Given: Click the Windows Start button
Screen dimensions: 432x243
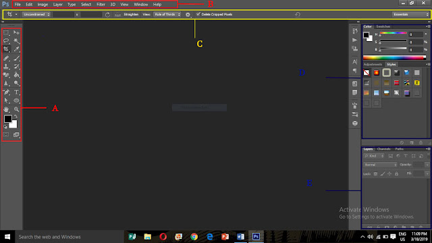Looking at the screenshot, I should click(7, 237).
